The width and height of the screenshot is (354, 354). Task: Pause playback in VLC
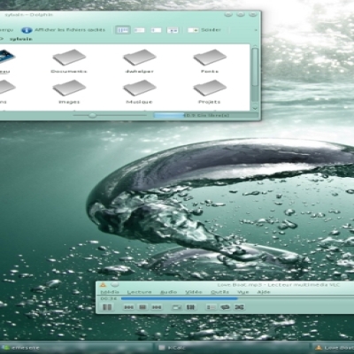(x=107, y=307)
